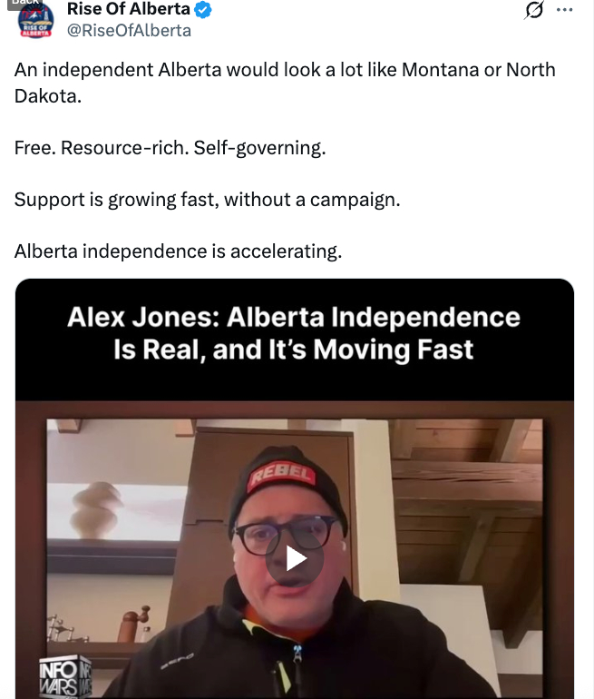Play the Alex Jones video

pos(295,558)
